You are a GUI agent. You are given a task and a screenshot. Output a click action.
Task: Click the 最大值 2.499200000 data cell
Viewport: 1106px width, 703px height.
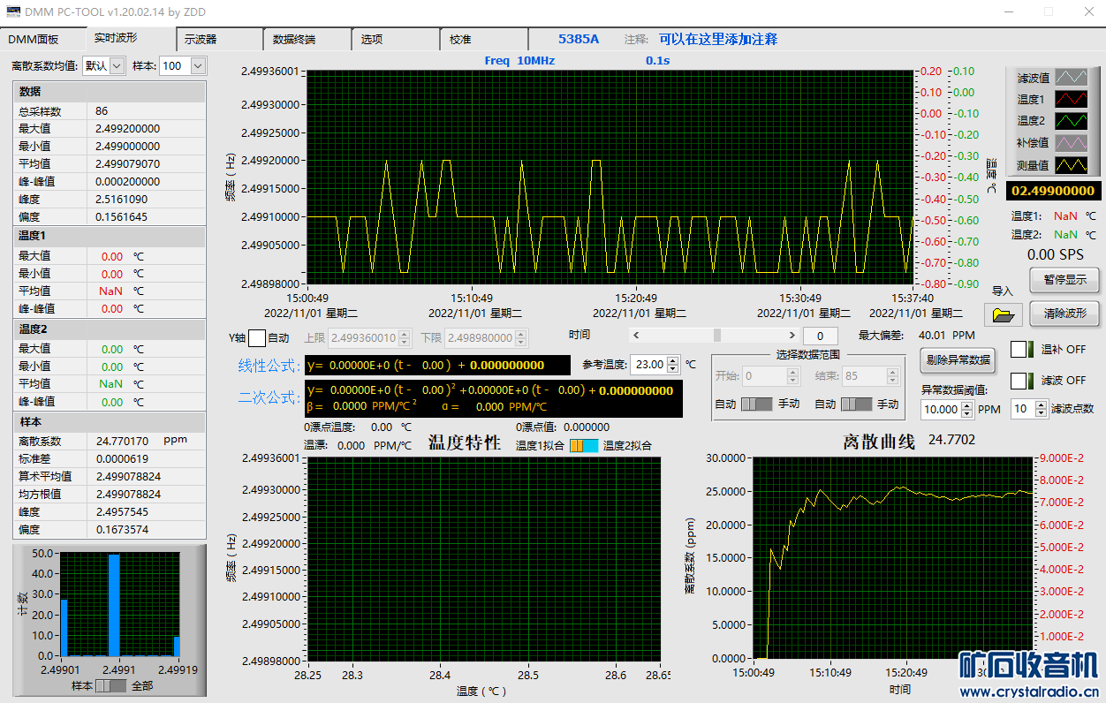pos(146,129)
